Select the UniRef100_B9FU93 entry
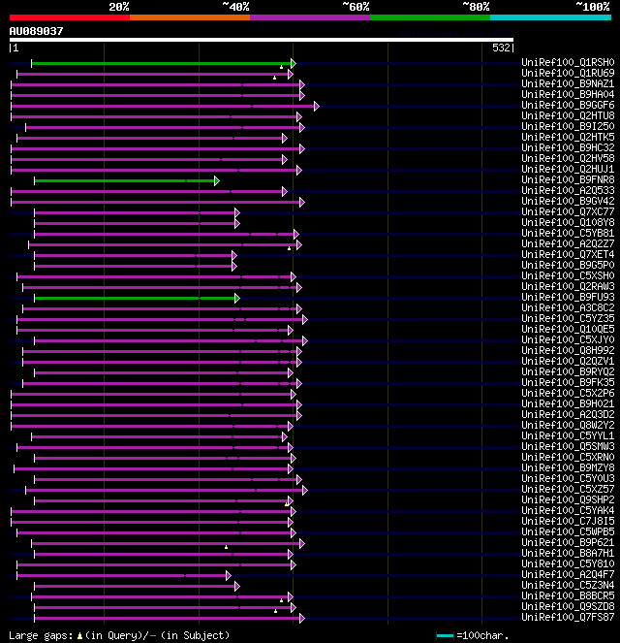620x643 pixels. click(x=568, y=297)
